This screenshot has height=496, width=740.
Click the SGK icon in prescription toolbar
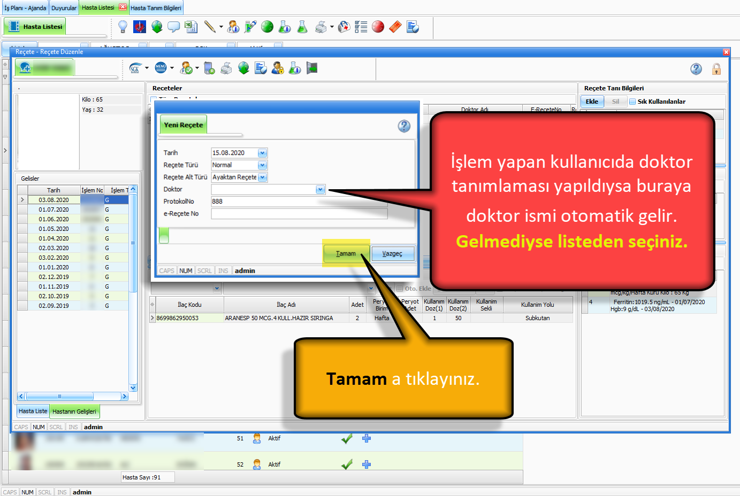coord(135,68)
